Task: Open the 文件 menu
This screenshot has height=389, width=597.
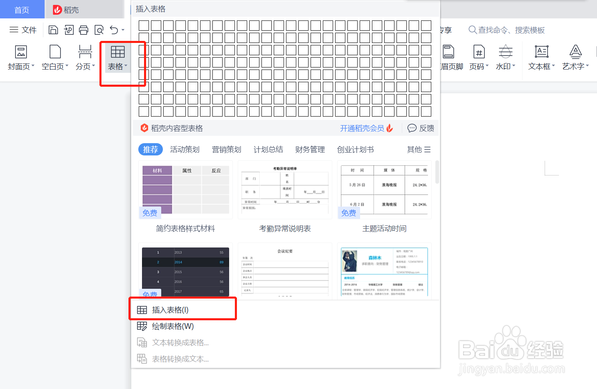Action: [x=23, y=30]
